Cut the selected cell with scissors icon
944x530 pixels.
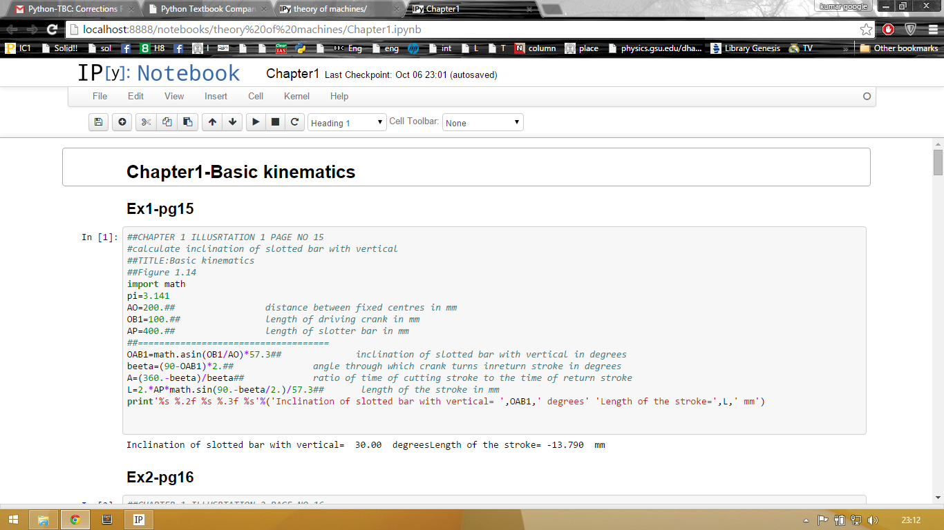146,122
